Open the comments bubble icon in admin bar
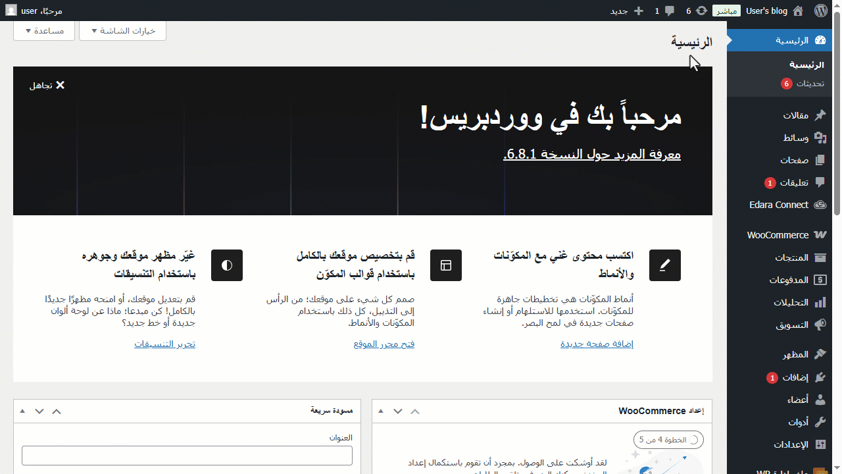 [x=670, y=11]
